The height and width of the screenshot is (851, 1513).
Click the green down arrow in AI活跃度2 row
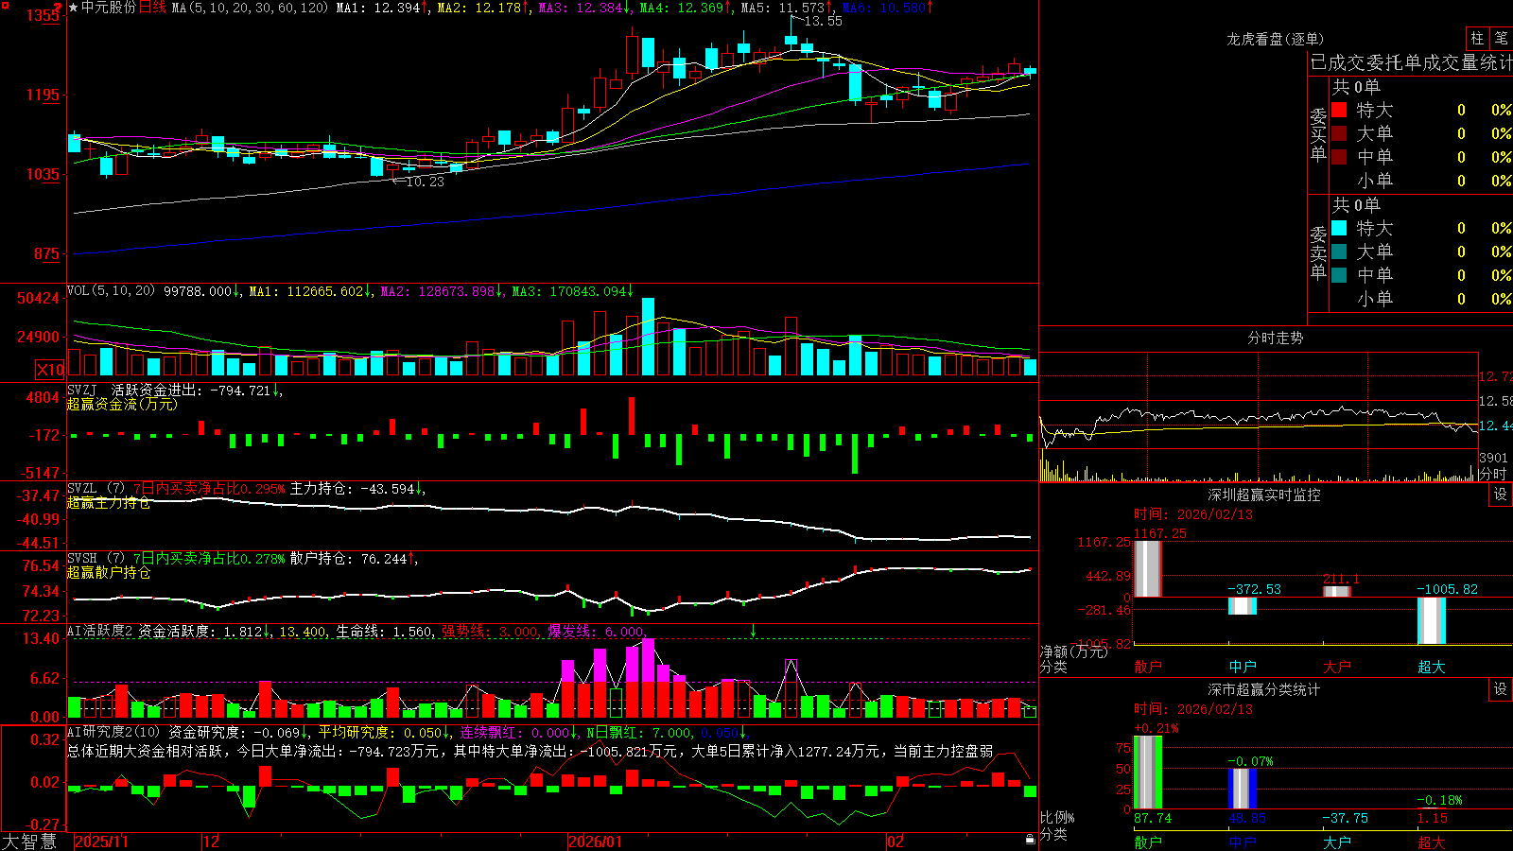[754, 631]
